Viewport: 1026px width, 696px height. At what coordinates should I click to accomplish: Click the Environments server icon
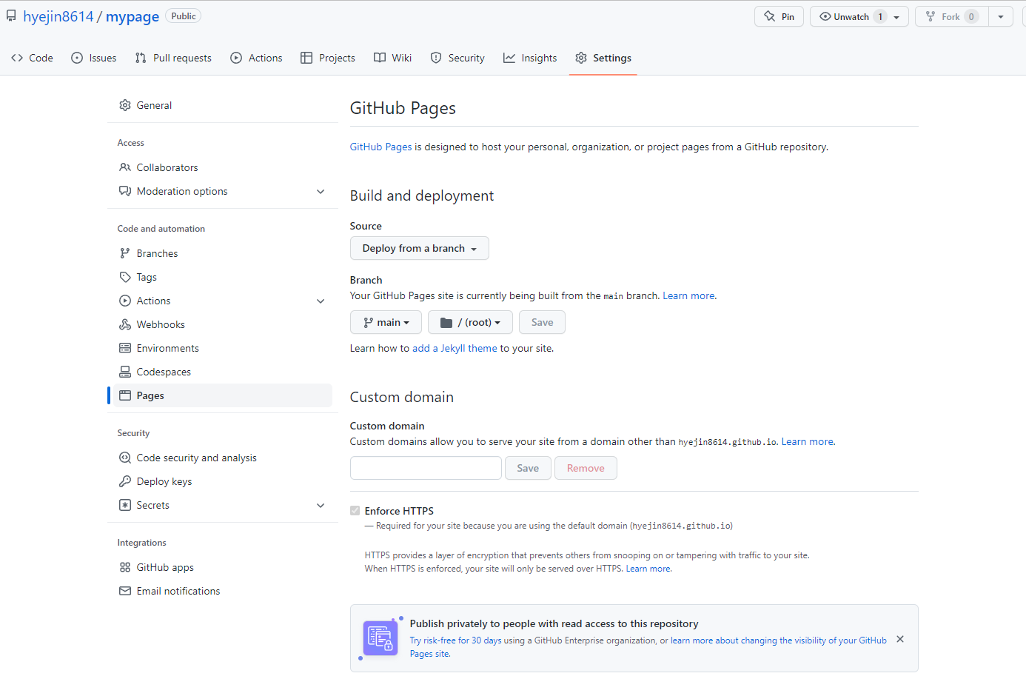(x=125, y=348)
